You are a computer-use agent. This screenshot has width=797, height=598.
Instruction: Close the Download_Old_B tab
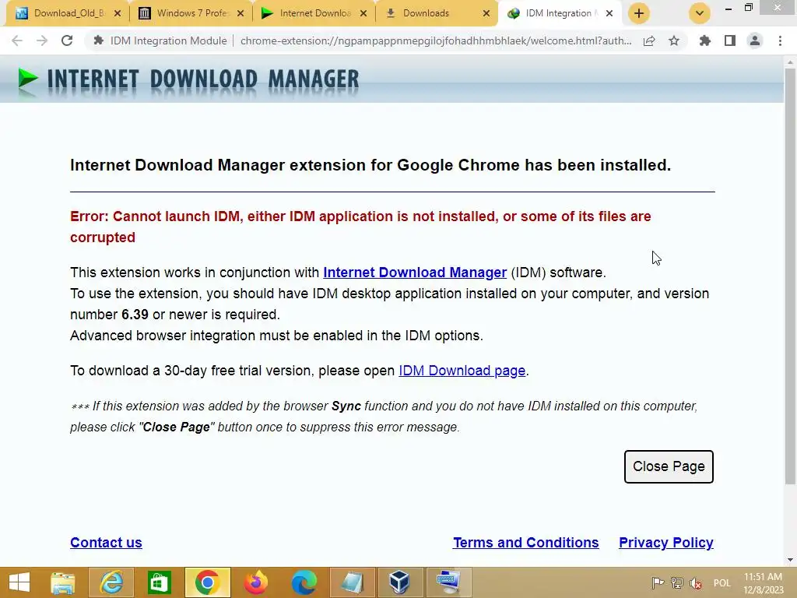tap(118, 13)
